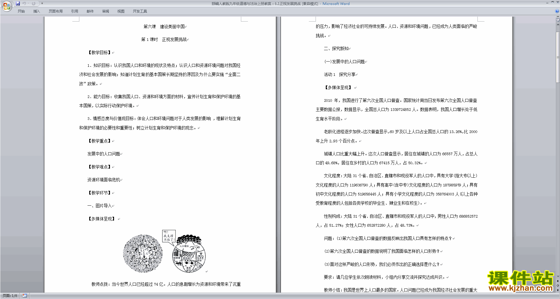Screen dimensions: 560x299
Task: Open the 审阅 ribbon tab
Action: [106, 11]
